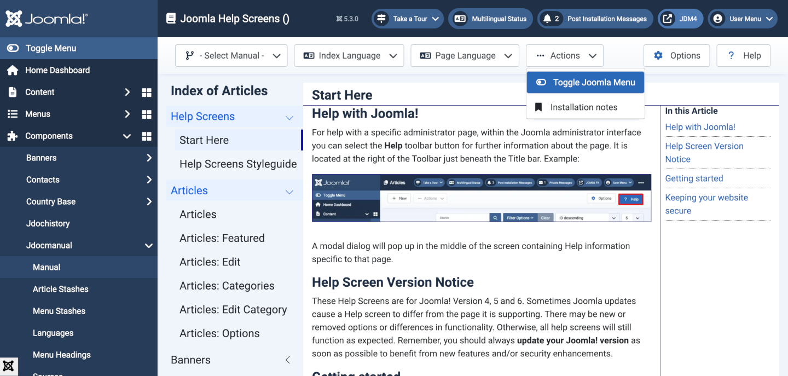Click the user avatar icon in User Menu
Image resolution: width=788 pixels, height=376 pixels.
click(x=717, y=19)
